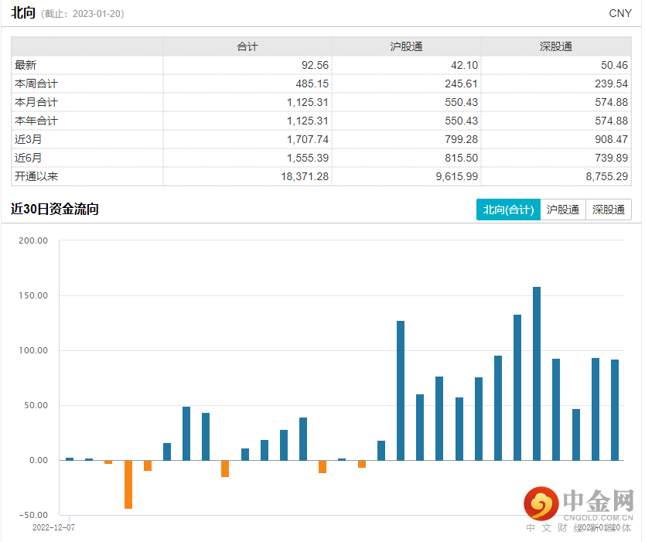This screenshot has width=645, height=542.
Task: Click the 沪股通 table column header
Action: pos(406,47)
